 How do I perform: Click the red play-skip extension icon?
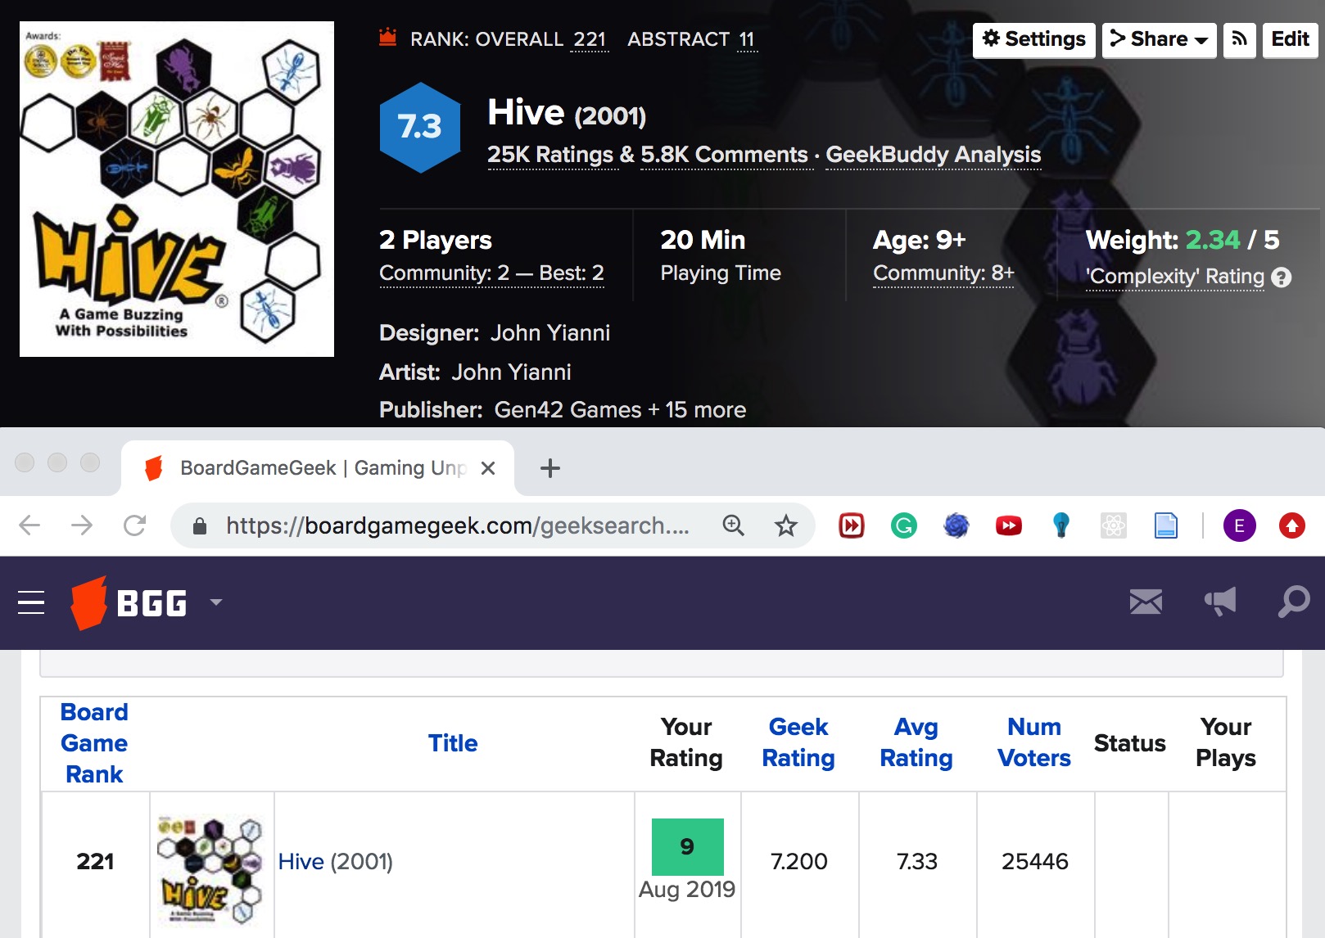(x=1009, y=525)
